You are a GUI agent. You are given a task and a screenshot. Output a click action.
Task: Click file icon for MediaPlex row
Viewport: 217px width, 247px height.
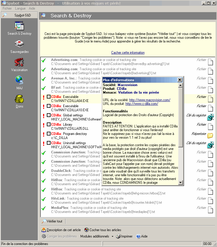coord(210,210)
